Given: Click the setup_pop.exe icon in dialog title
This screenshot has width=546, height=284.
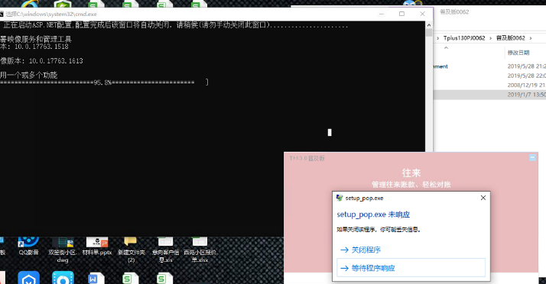Looking at the screenshot, I should [x=340, y=198].
